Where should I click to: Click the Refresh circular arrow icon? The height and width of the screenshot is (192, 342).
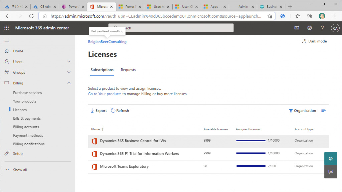113,111
